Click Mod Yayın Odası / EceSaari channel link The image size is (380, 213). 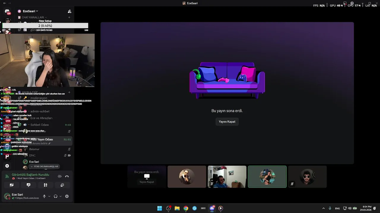(31, 178)
